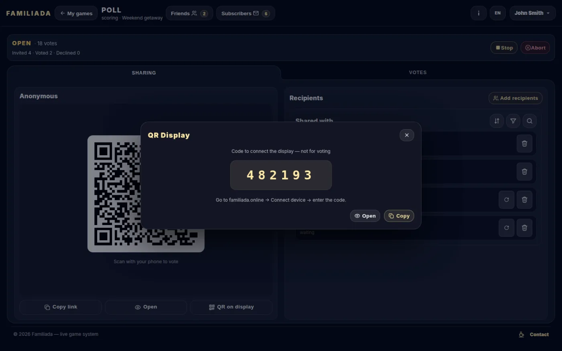
Task: Stop the open poll
Action: pyautogui.click(x=504, y=48)
